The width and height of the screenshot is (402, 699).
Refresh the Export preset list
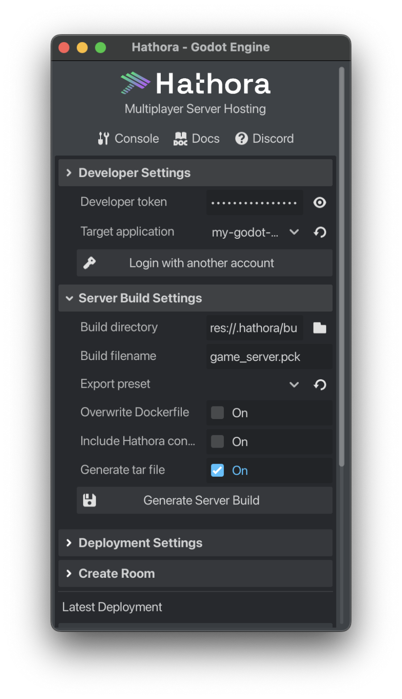coord(320,385)
